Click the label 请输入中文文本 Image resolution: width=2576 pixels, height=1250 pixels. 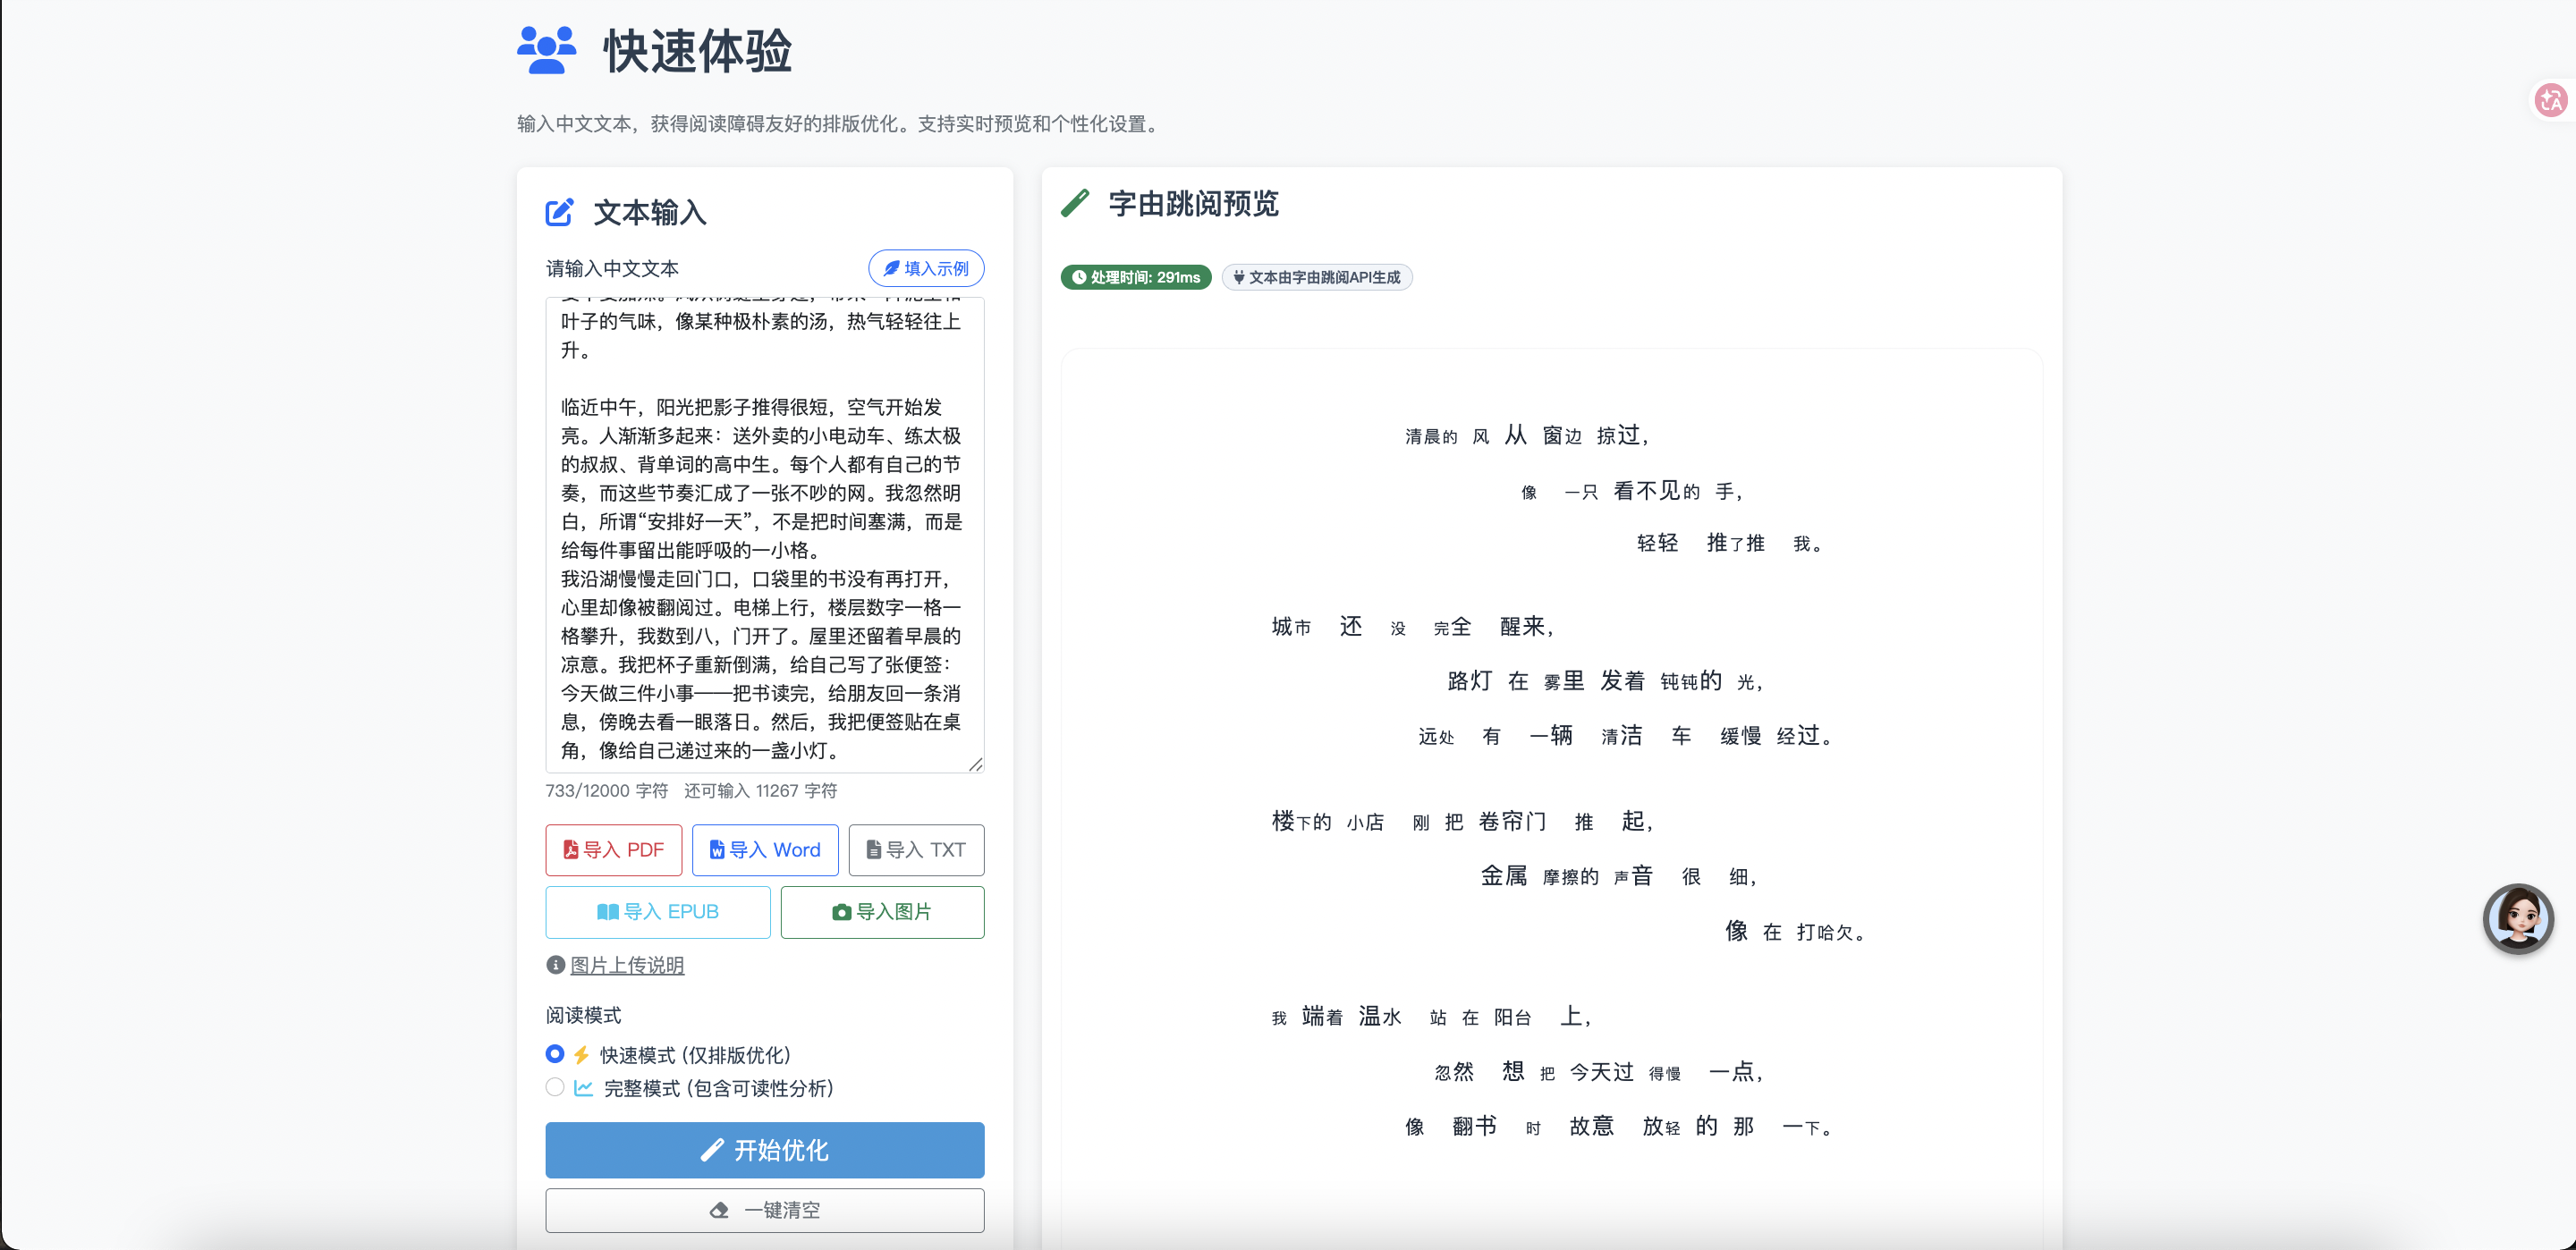click(612, 268)
